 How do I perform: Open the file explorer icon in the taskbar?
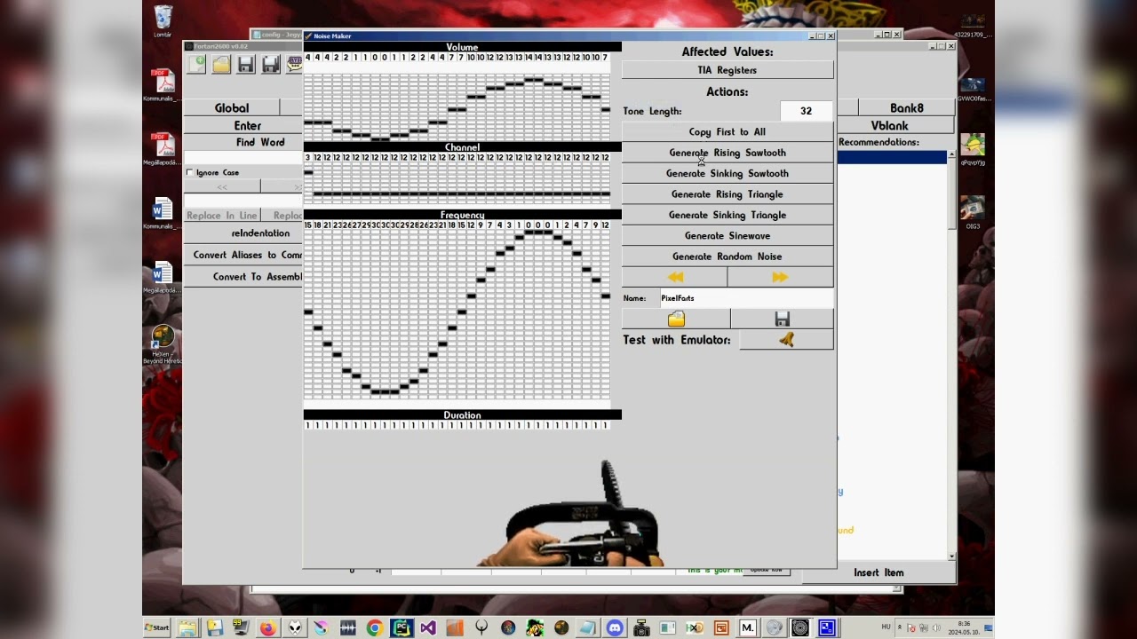pyautogui.click(x=187, y=627)
